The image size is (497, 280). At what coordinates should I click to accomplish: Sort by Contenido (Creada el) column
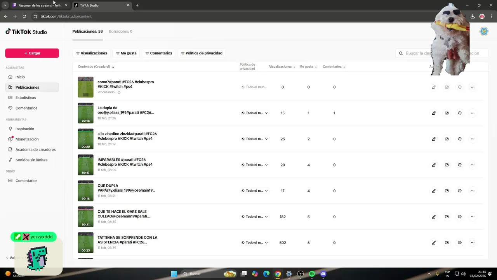tap(96, 67)
